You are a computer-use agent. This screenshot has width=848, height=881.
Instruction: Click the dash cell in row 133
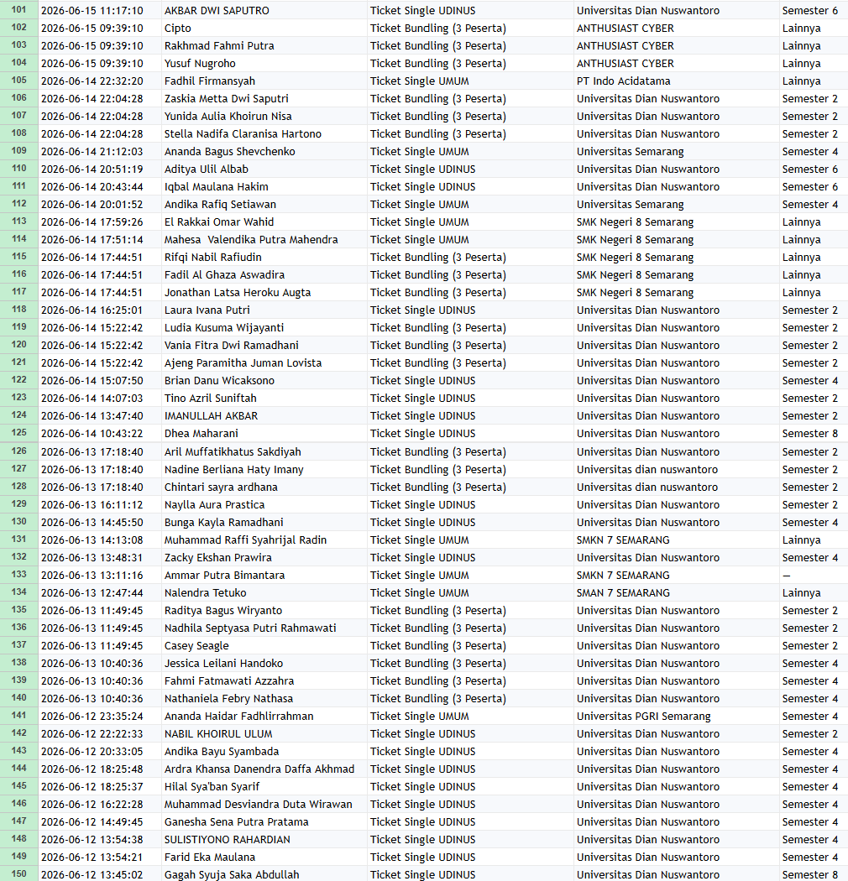pyautogui.click(x=813, y=576)
